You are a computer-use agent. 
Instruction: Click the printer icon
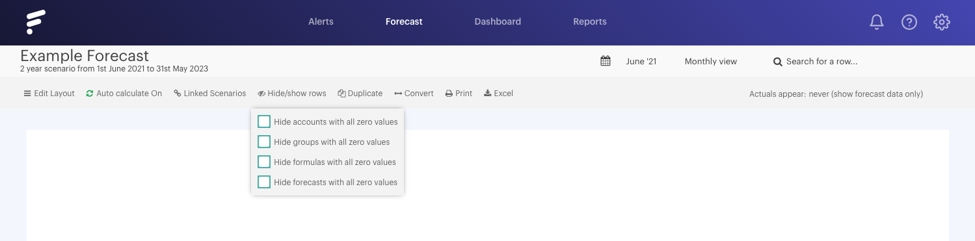449,94
